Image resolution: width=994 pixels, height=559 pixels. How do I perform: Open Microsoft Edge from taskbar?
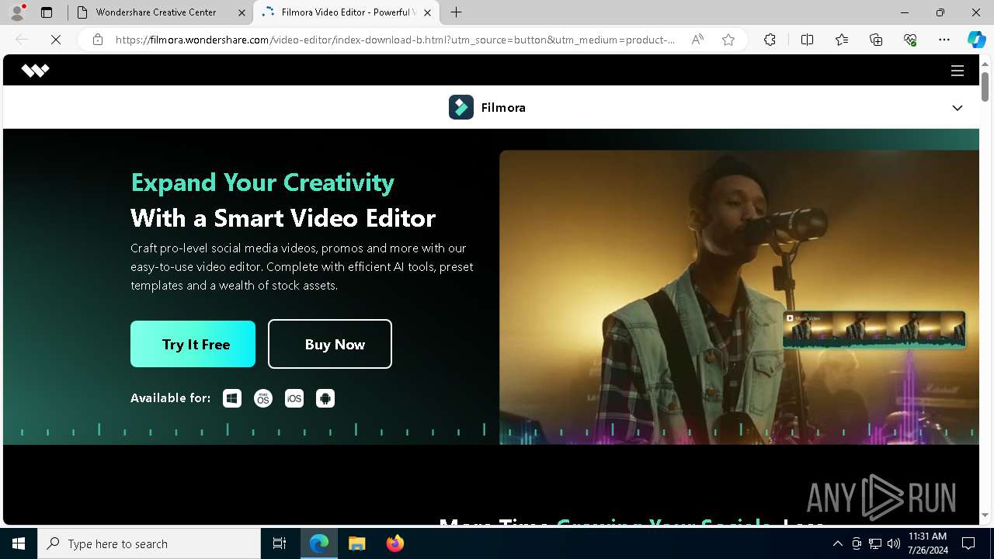[x=319, y=543]
